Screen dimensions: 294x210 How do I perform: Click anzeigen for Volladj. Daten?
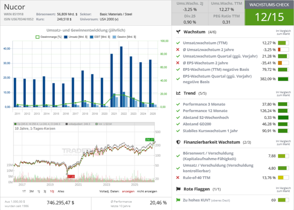[128, 191]
